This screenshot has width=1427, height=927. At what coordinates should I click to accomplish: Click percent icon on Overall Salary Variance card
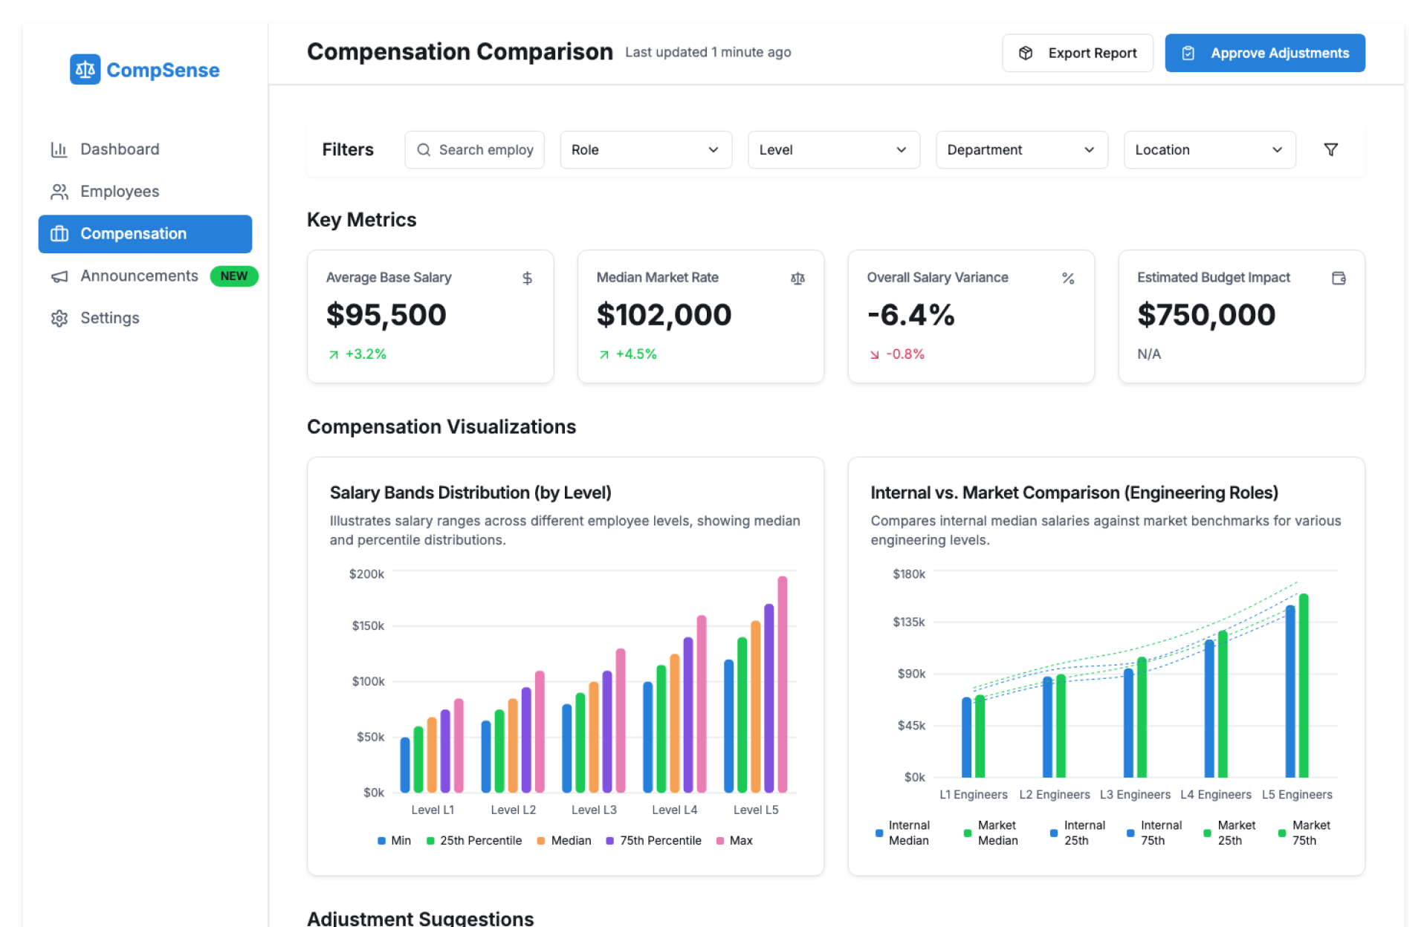tap(1068, 278)
